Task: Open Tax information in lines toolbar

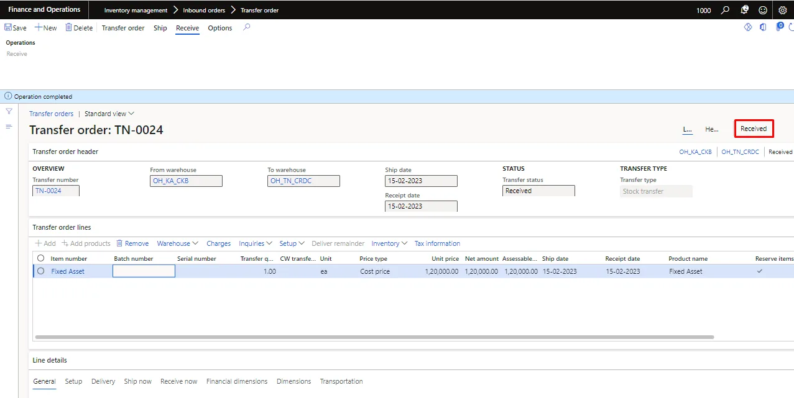Action: click(x=437, y=243)
